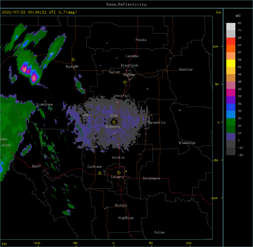Click the Ponoka city label
The image size is (253, 247).
coord(141,40)
